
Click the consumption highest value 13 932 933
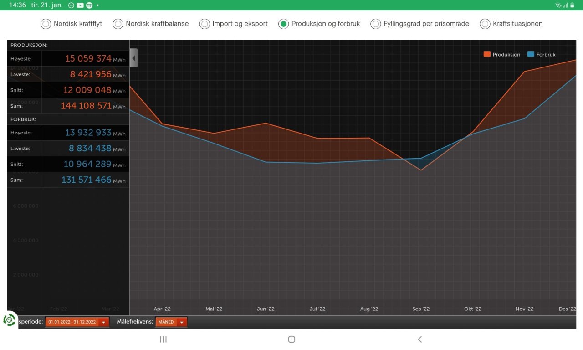[88, 133]
